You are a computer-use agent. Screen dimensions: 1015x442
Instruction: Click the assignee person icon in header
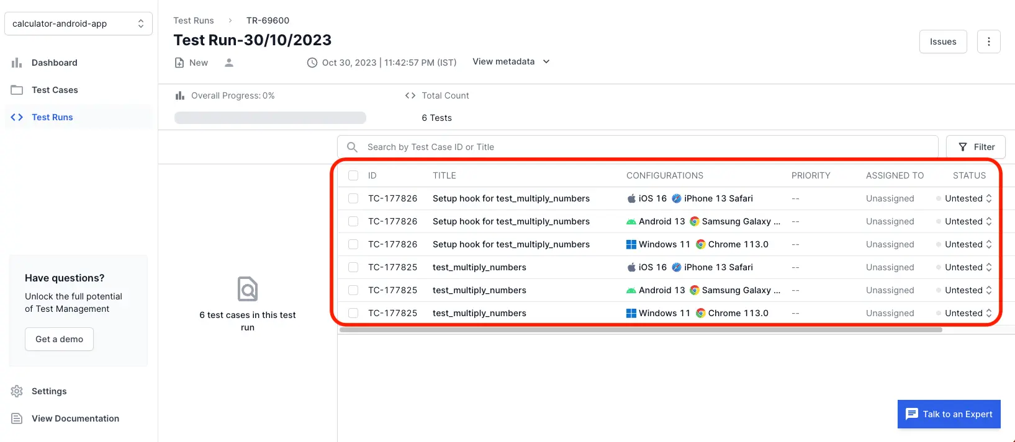click(229, 63)
